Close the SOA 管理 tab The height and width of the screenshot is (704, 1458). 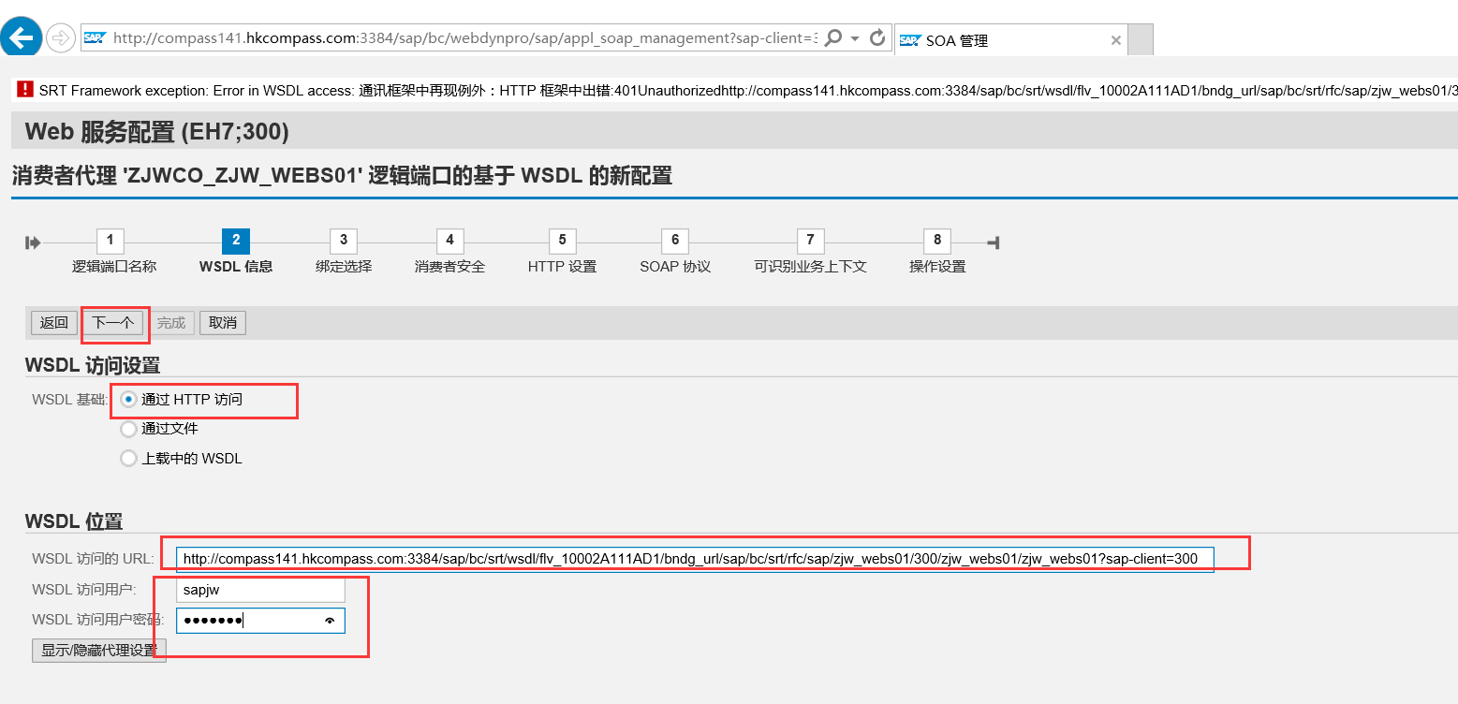(1115, 40)
